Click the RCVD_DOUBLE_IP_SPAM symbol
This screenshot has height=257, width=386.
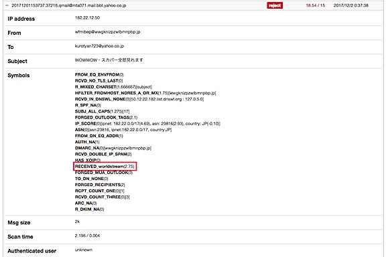click(x=103, y=154)
